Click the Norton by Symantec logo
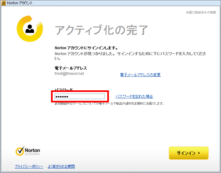Viewport: 221px width, 173px height. 28,151
